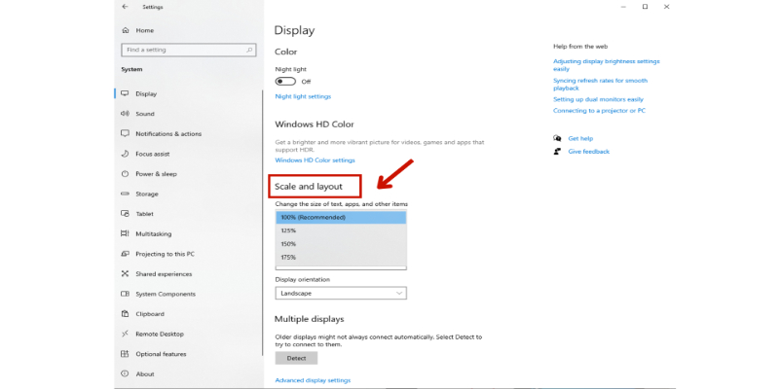Click the Detect button

pyautogui.click(x=296, y=358)
